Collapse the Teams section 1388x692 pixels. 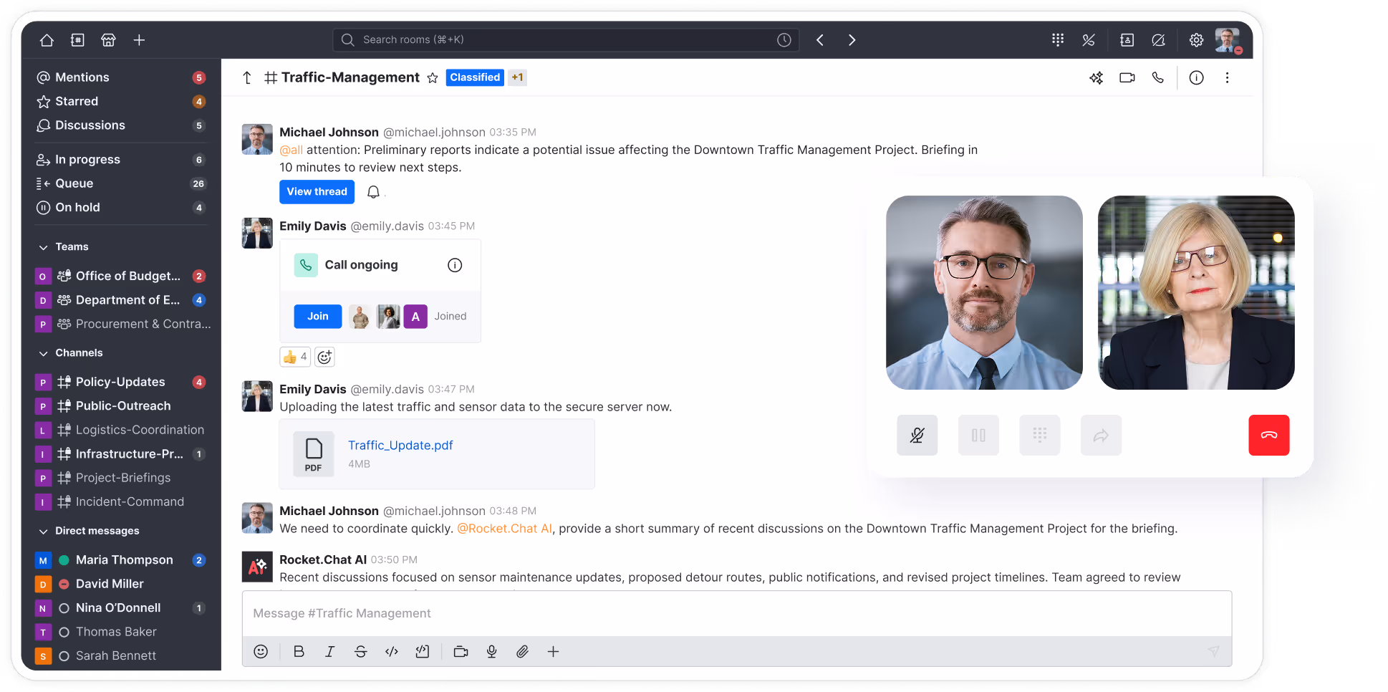tap(44, 247)
